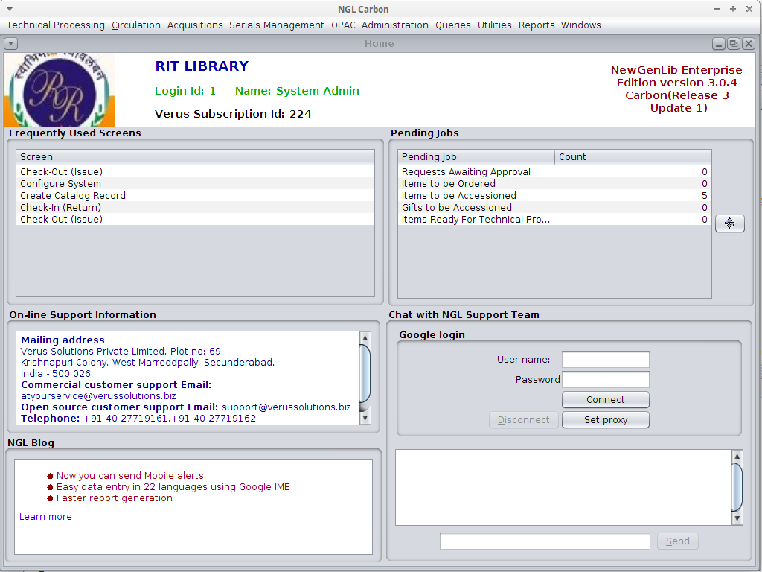
Task: Click the Faster report generation text
Action: 114,498
